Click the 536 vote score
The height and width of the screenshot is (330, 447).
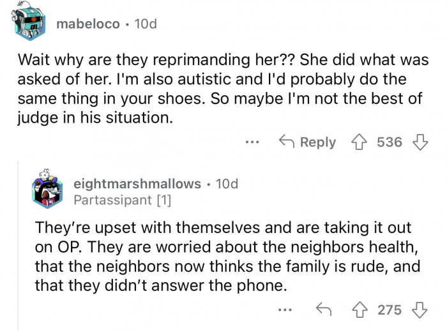coord(388,142)
